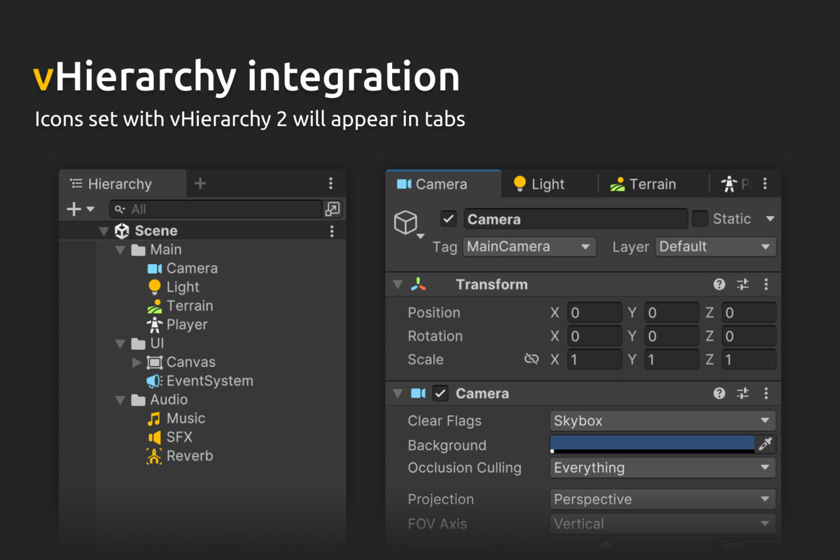Click the Player figure icon in Hierarchy
This screenshot has height=560, width=840.
coord(155,325)
